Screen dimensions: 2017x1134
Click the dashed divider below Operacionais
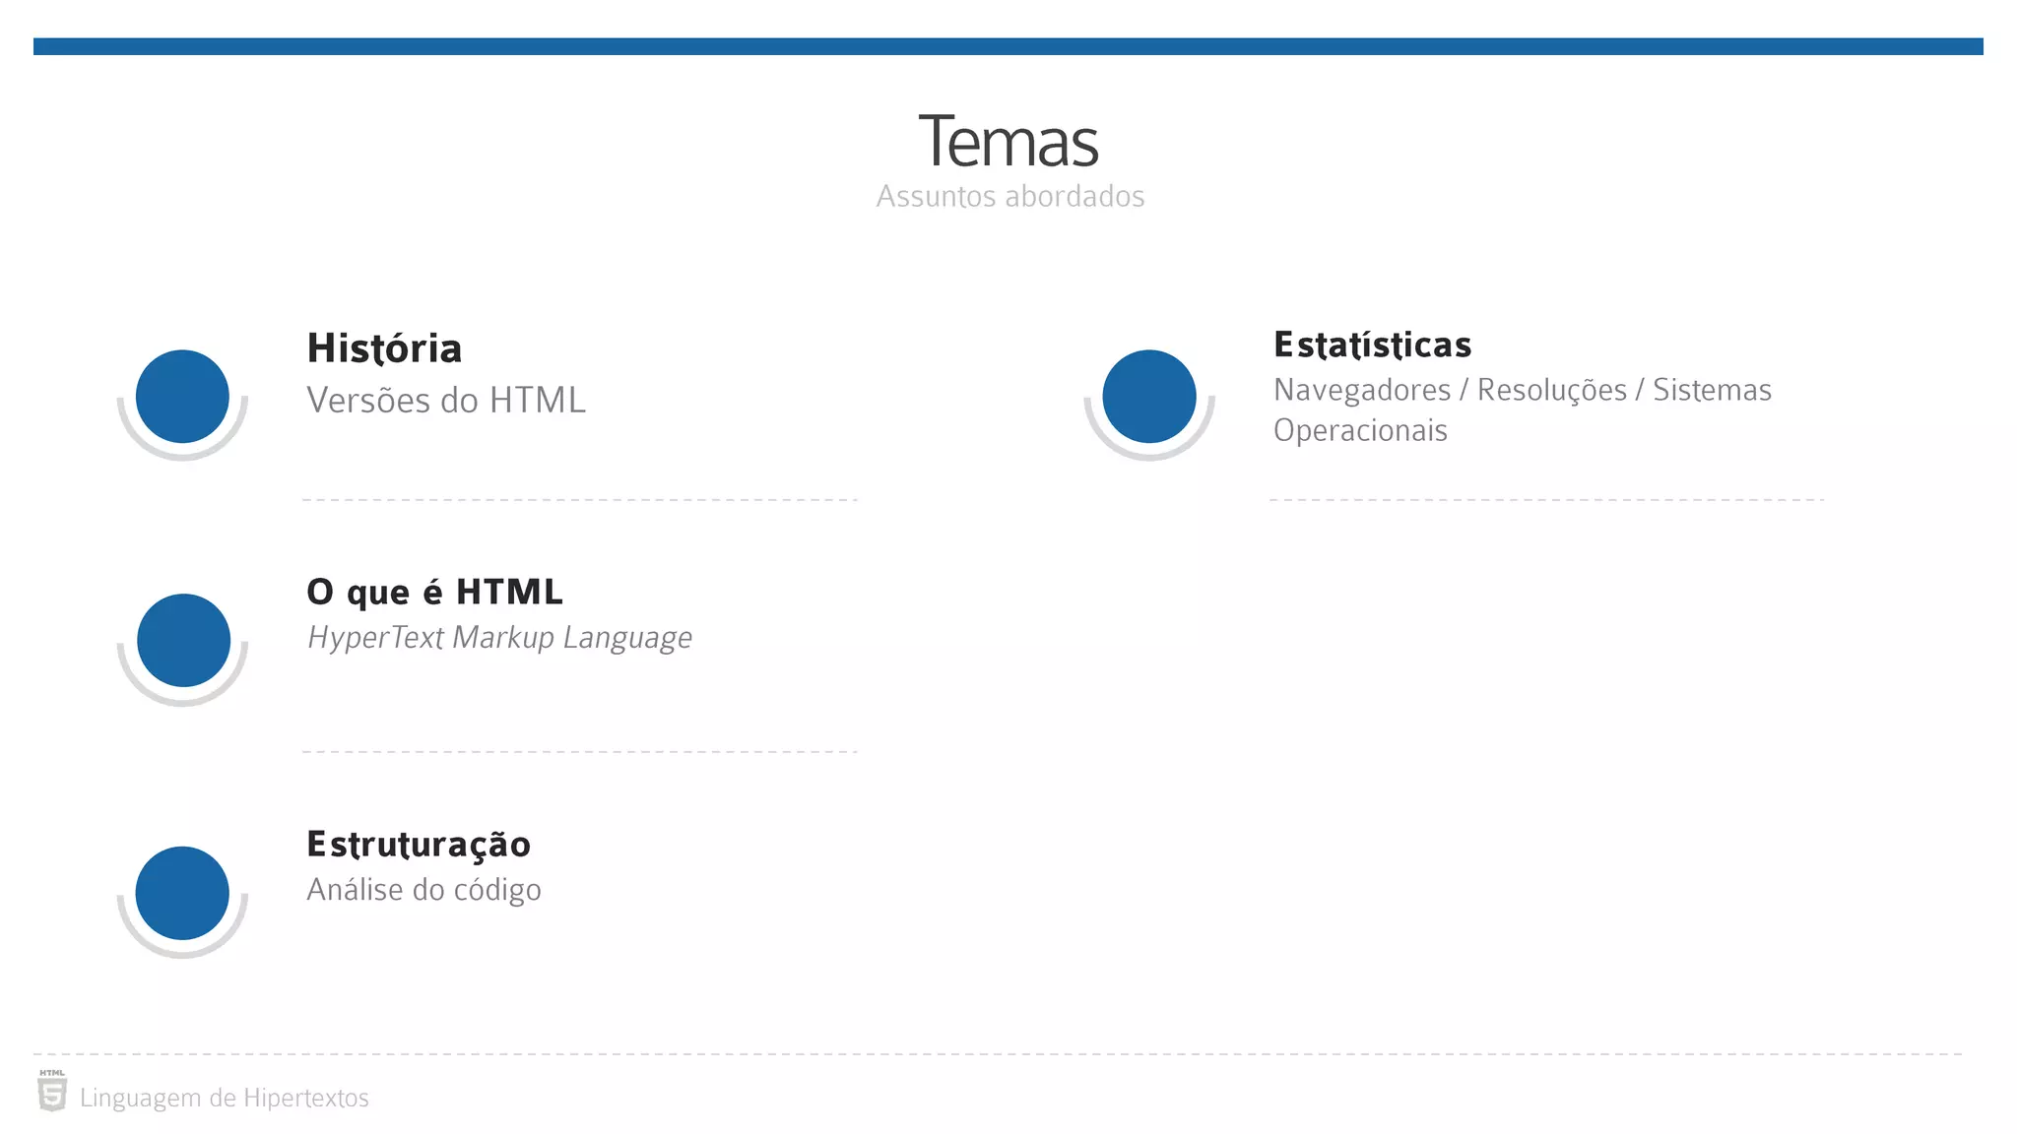click(1546, 500)
